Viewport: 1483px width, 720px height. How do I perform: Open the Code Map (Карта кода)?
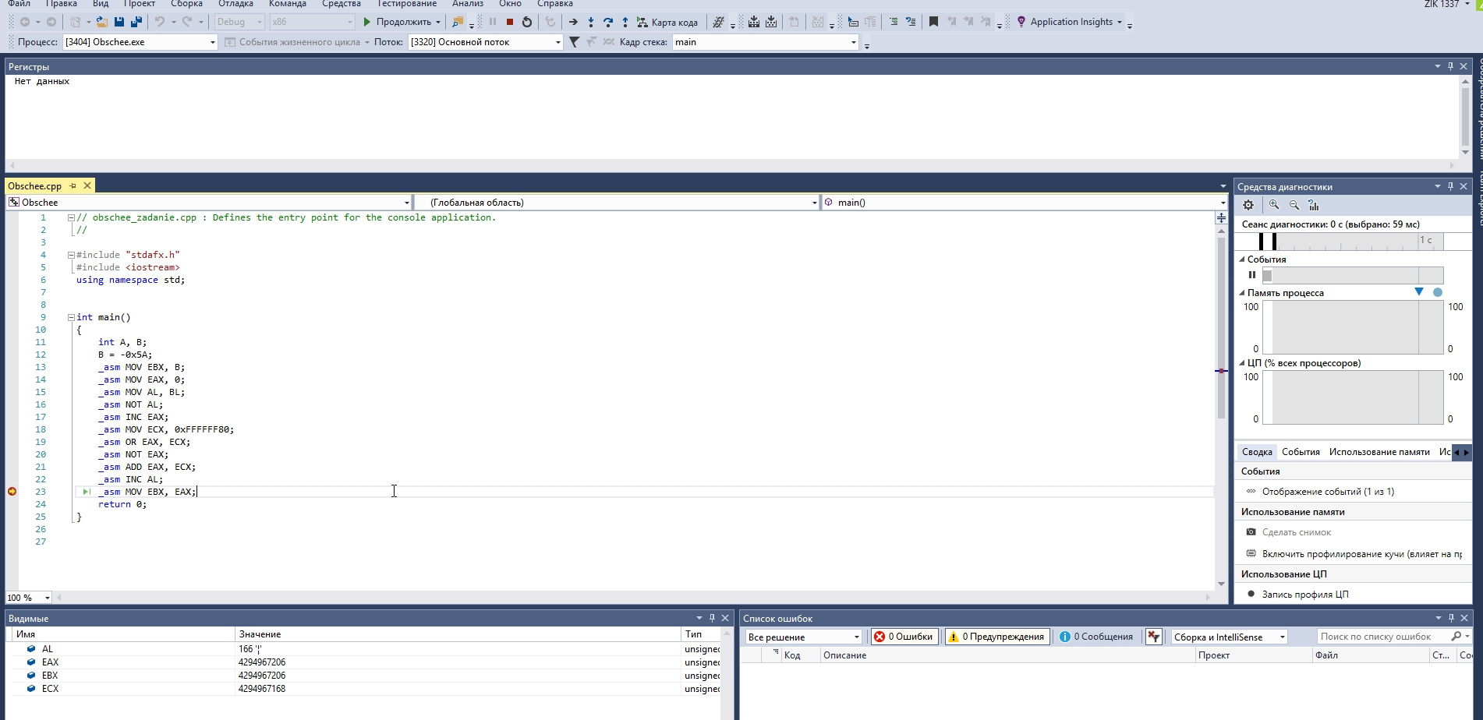667,22
